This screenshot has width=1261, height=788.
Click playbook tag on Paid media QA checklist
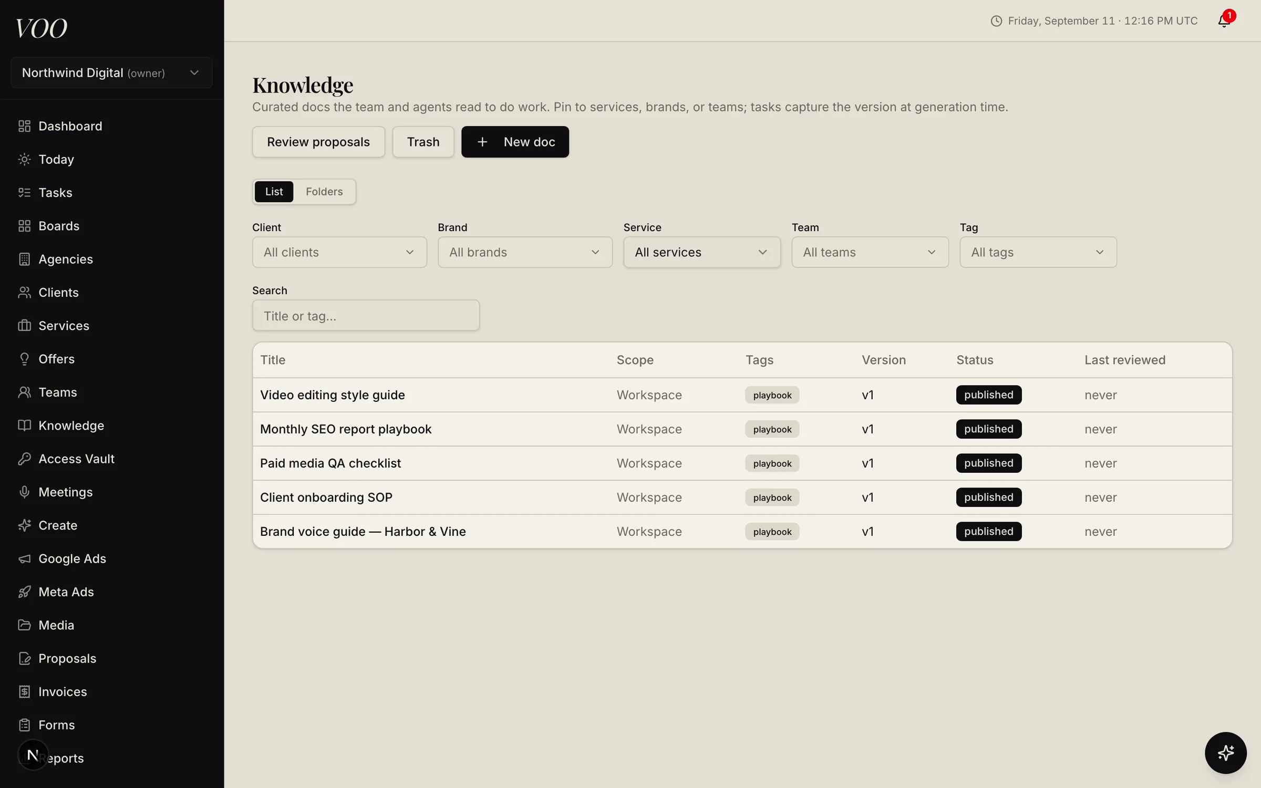pyautogui.click(x=772, y=463)
